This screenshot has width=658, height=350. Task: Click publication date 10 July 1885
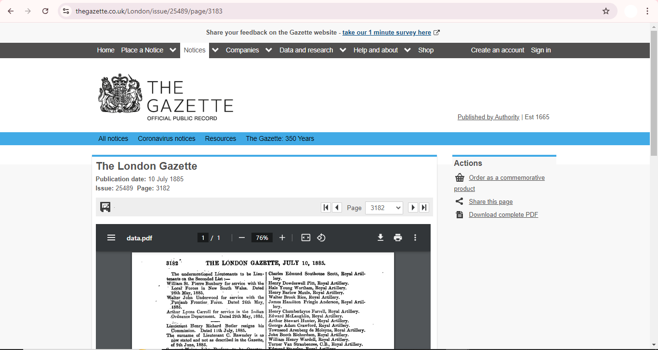(x=166, y=179)
